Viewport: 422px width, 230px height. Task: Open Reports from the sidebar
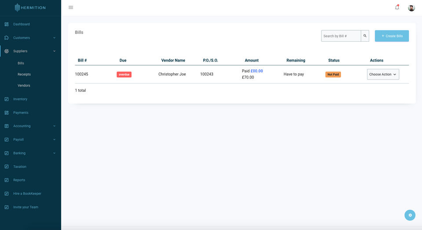[19, 180]
